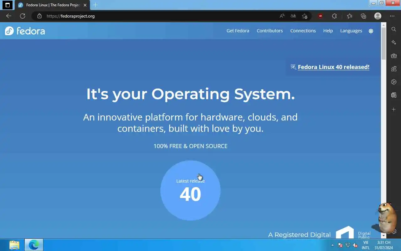The width and height of the screenshot is (401, 251).
Task: Open the Get Fedora menu
Action: point(238,31)
